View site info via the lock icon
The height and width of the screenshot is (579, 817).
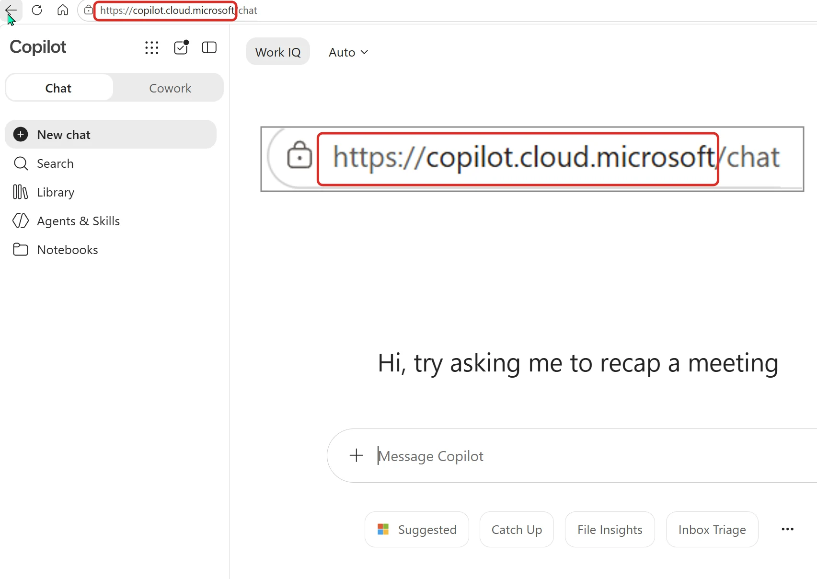pos(88,10)
